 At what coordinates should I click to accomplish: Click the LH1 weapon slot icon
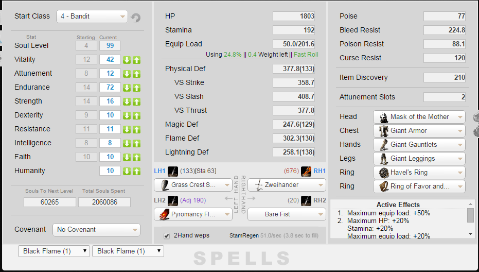[x=173, y=171]
